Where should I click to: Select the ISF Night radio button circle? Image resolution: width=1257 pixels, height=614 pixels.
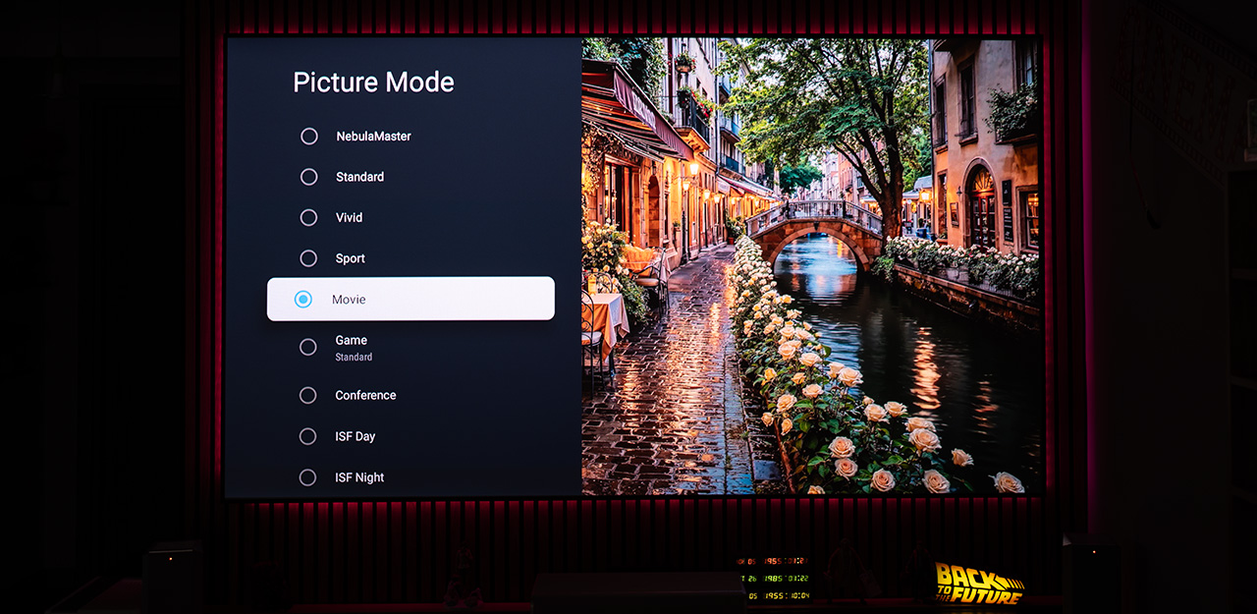[x=308, y=477]
